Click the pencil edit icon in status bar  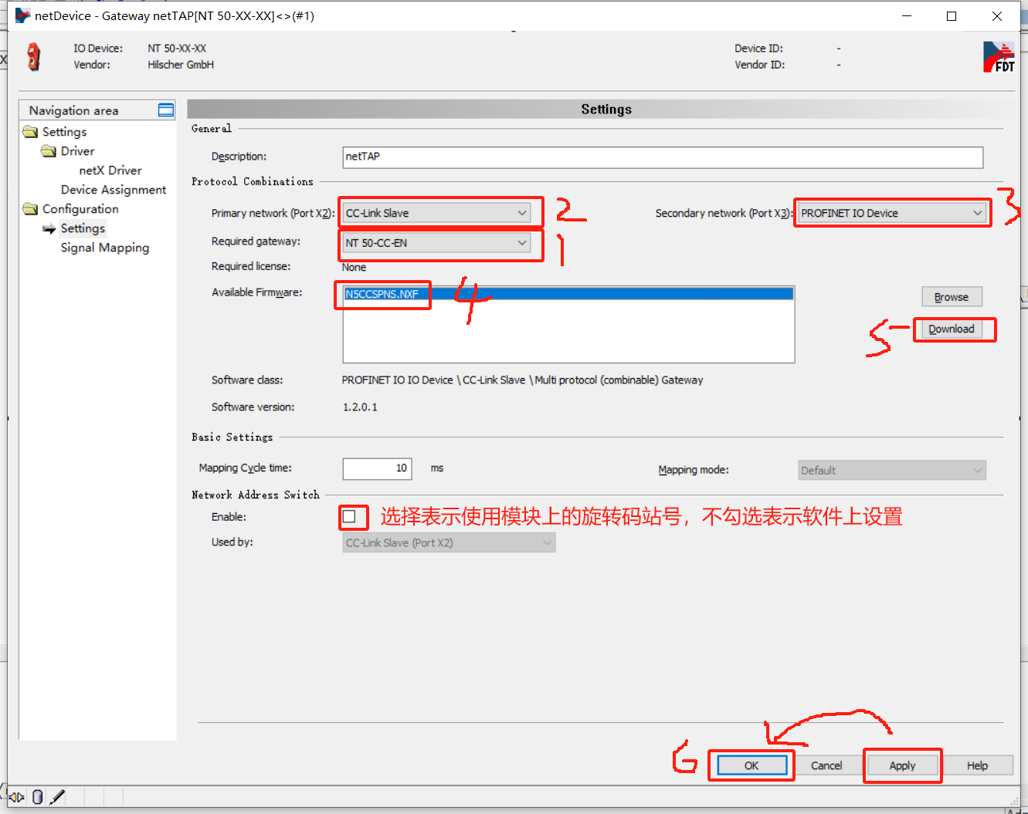point(57,797)
